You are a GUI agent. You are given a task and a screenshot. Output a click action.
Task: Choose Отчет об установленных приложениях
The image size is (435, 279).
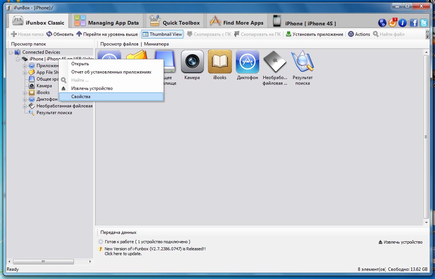click(111, 72)
